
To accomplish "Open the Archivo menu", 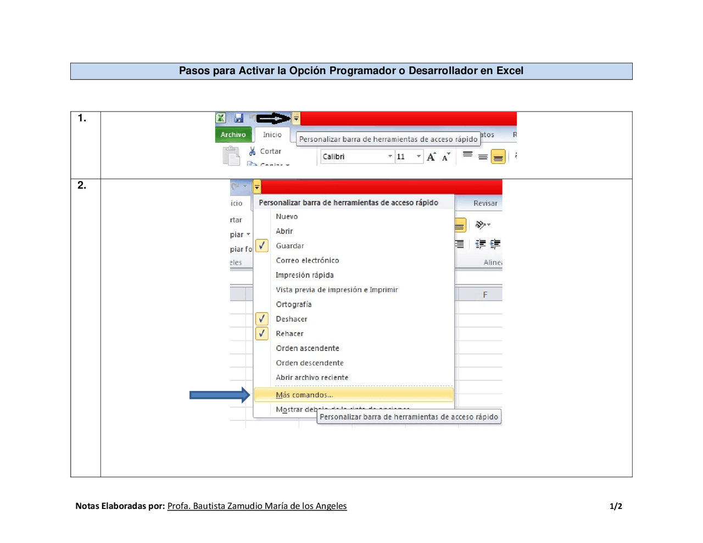I will (x=233, y=135).
